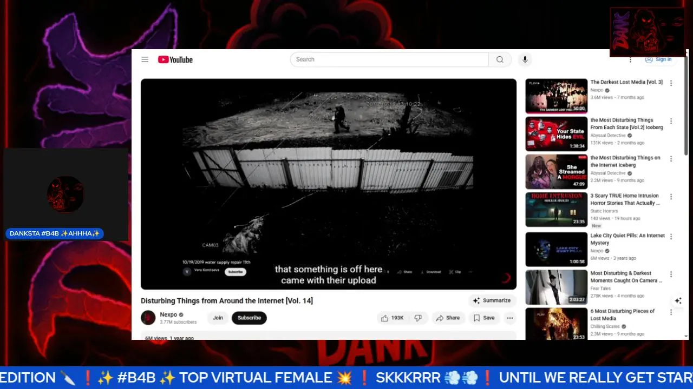
Task: Open Nexpo channel avatar
Action: click(148, 318)
